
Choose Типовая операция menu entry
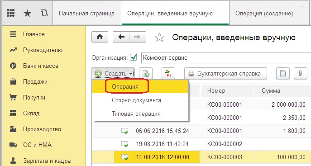(x=136, y=114)
